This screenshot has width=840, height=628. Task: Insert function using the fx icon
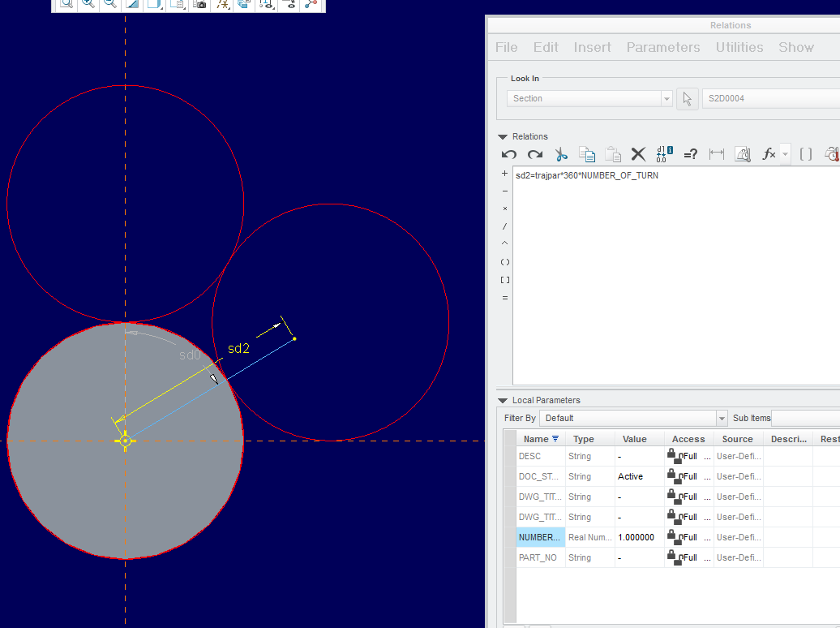[769, 154]
